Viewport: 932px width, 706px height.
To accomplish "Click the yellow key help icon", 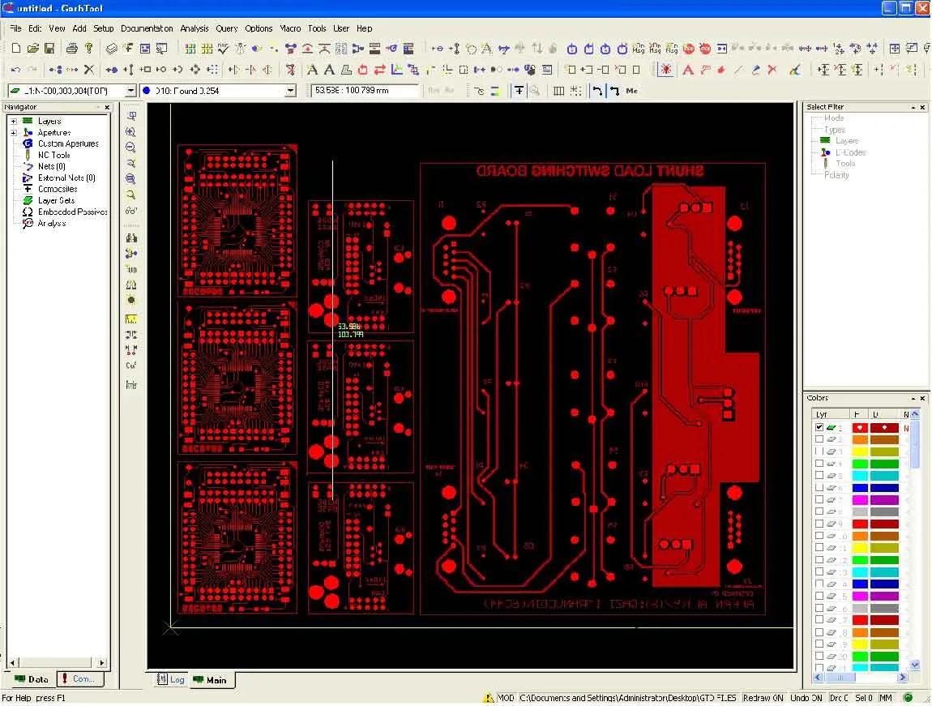I will (89, 48).
